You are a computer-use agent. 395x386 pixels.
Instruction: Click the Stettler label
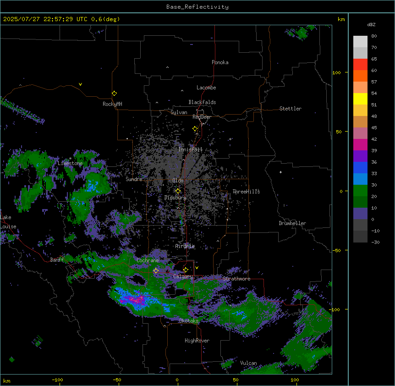click(x=291, y=109)
